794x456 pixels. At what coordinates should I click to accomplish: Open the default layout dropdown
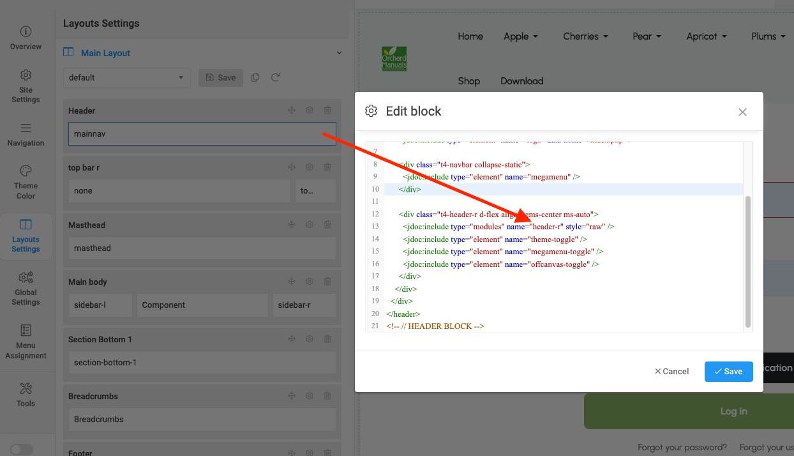(x=126, y=78)
